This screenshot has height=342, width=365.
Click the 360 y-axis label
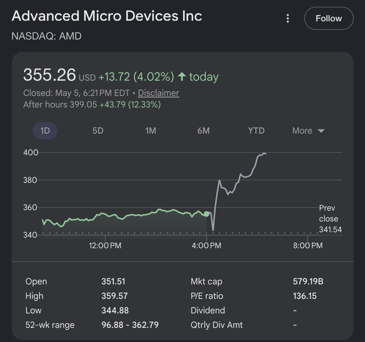[x=30, y=207]
